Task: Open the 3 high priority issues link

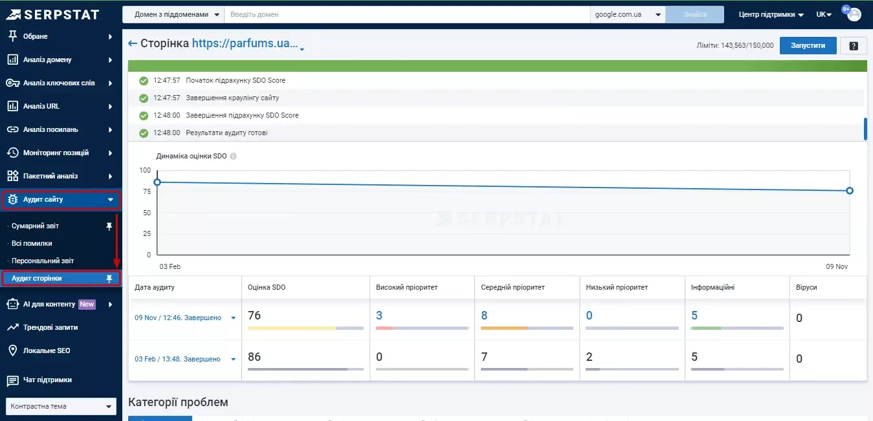Action: [379, 316]
